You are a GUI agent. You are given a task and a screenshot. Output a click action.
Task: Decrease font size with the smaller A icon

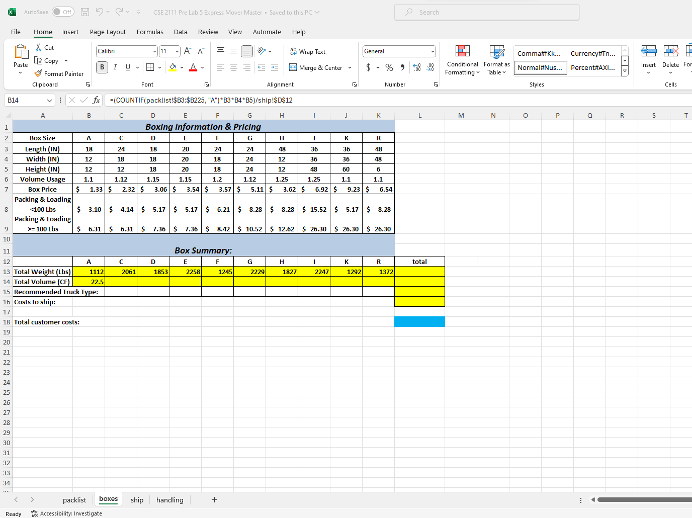[201, 51]
